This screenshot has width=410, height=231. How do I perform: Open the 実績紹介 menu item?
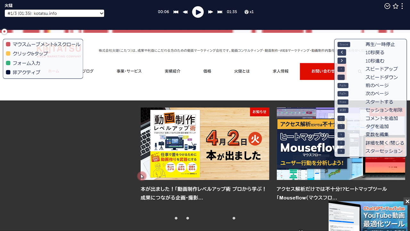(173, 71)
